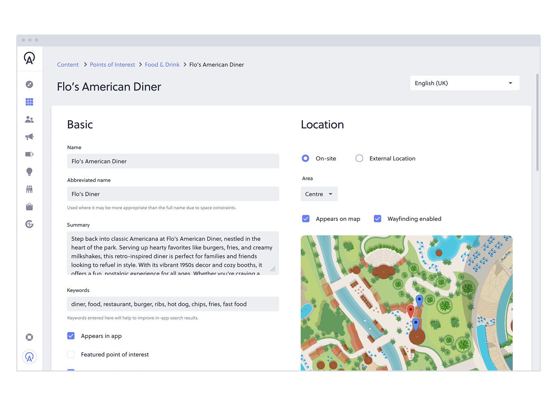Click the Points of Interest breadcrumb link

112,65
